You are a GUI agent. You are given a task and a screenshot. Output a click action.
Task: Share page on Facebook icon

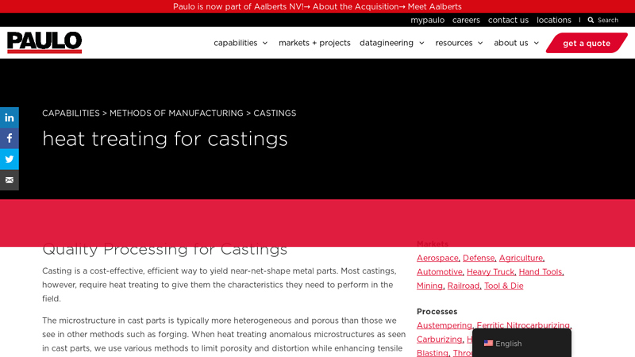tap(10, 138)
